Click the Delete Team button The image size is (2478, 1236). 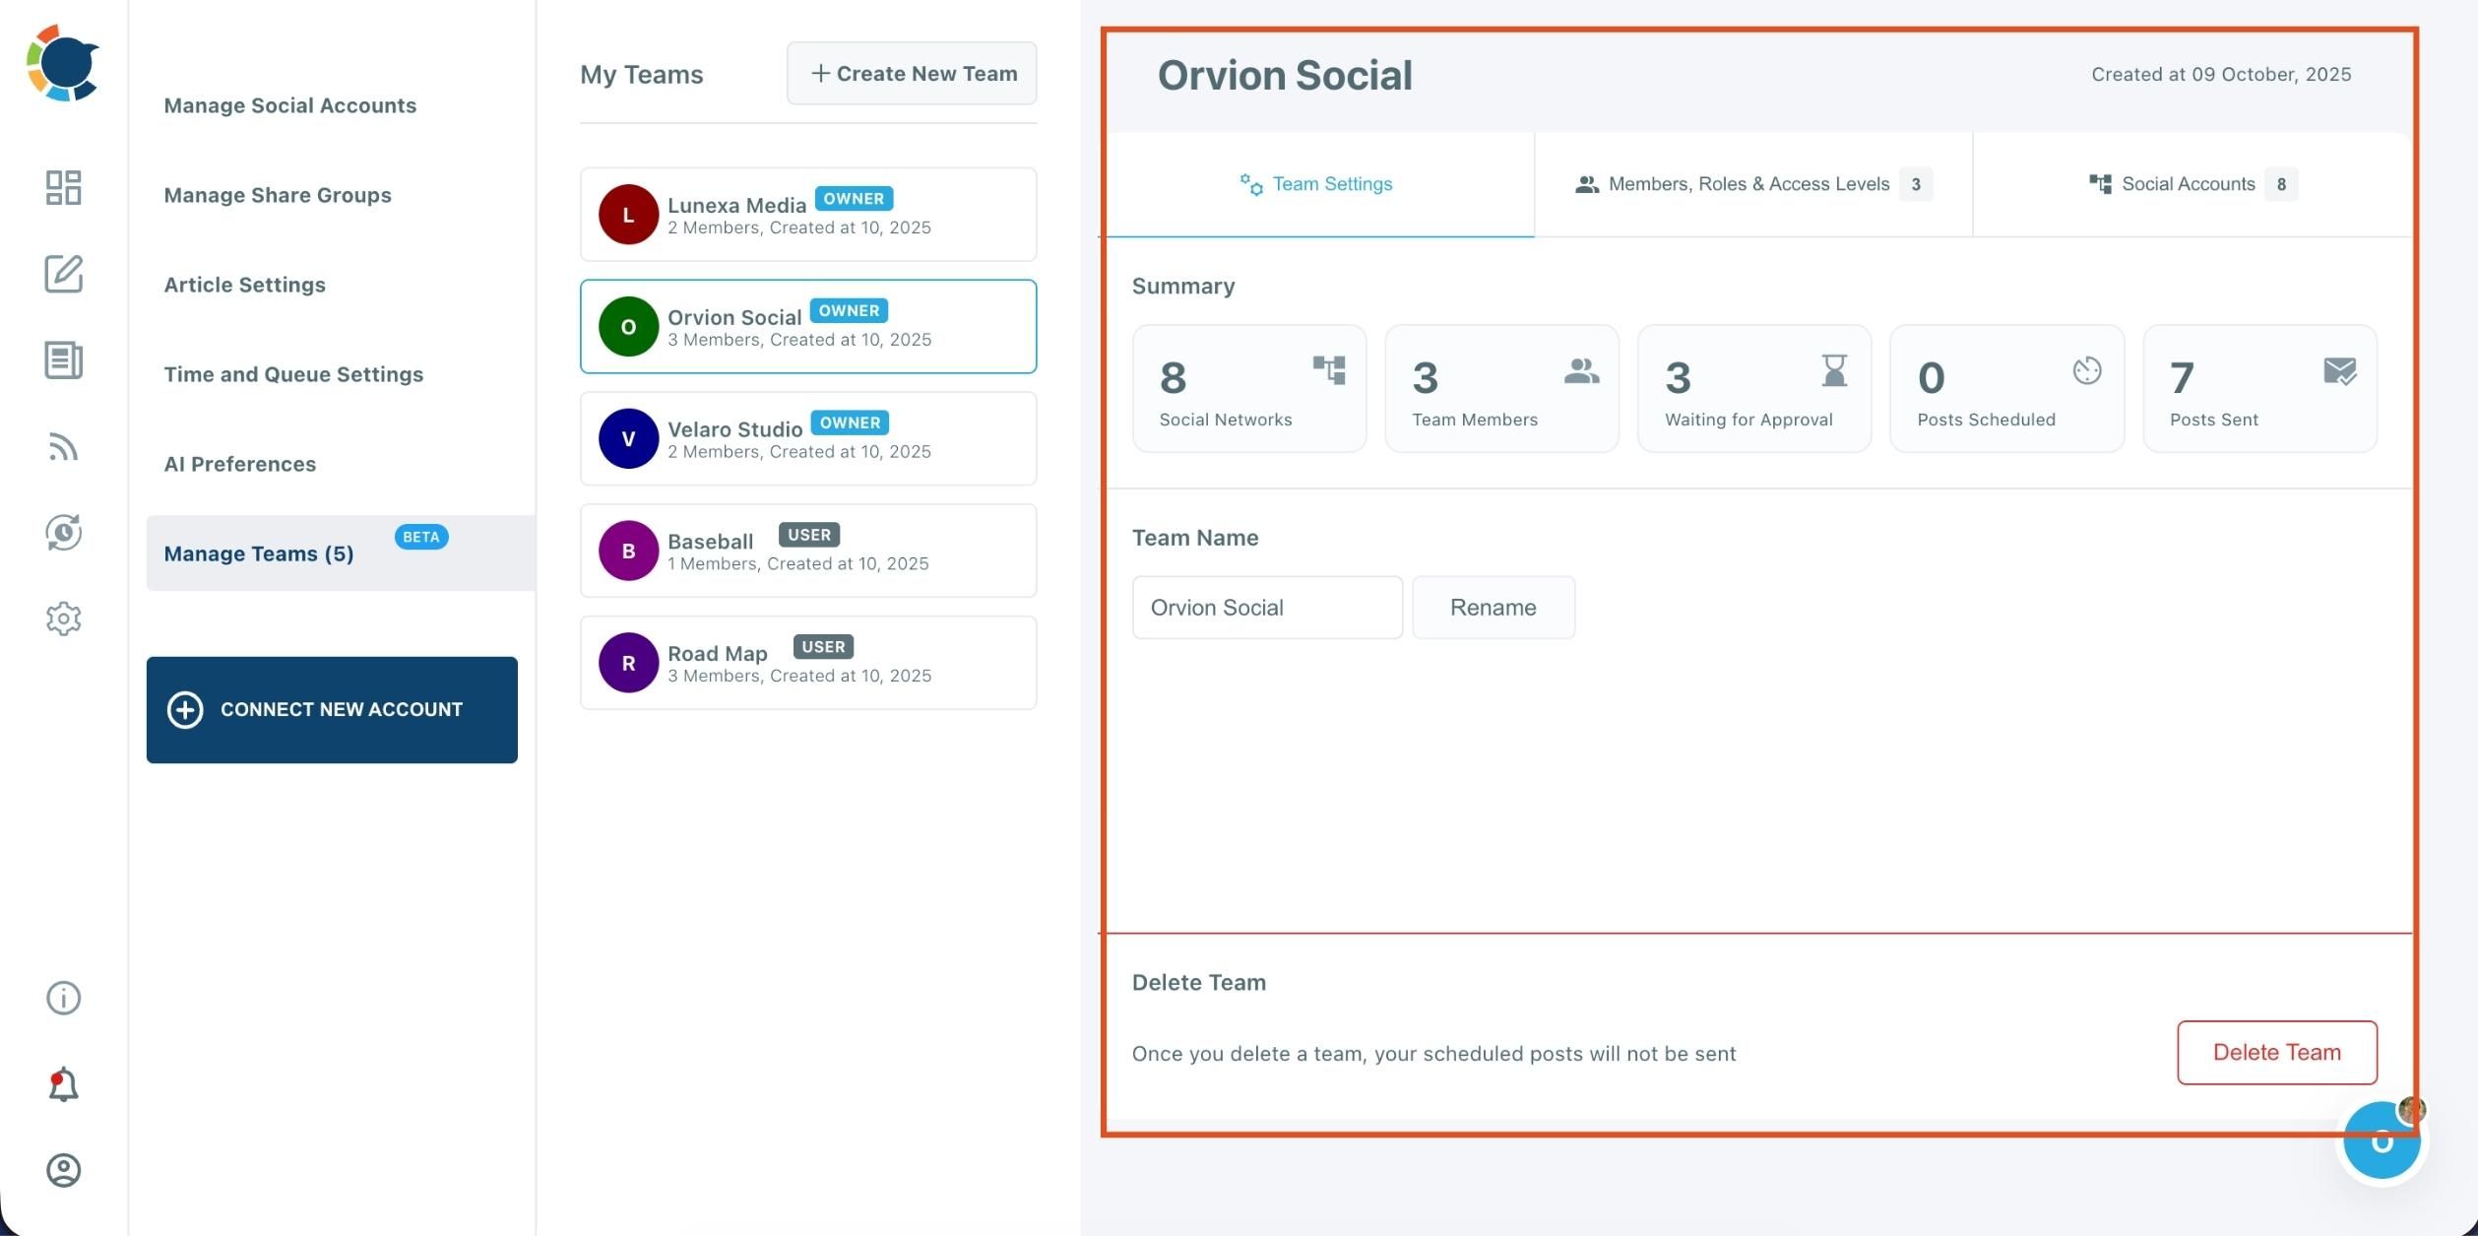click(2275, 1052)
